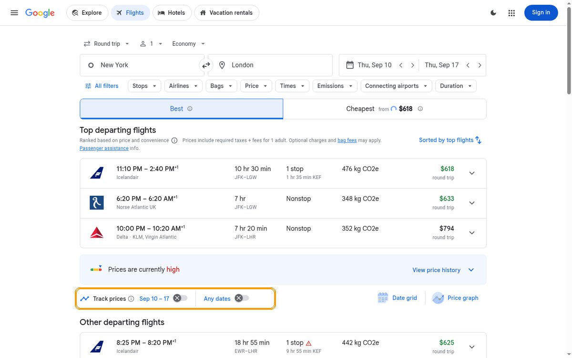This screenshot has width=572, height=358.
Task: Click warning icon on 8:25 PM flight stop
Action: pyautogui.click(x=308, y=343)
